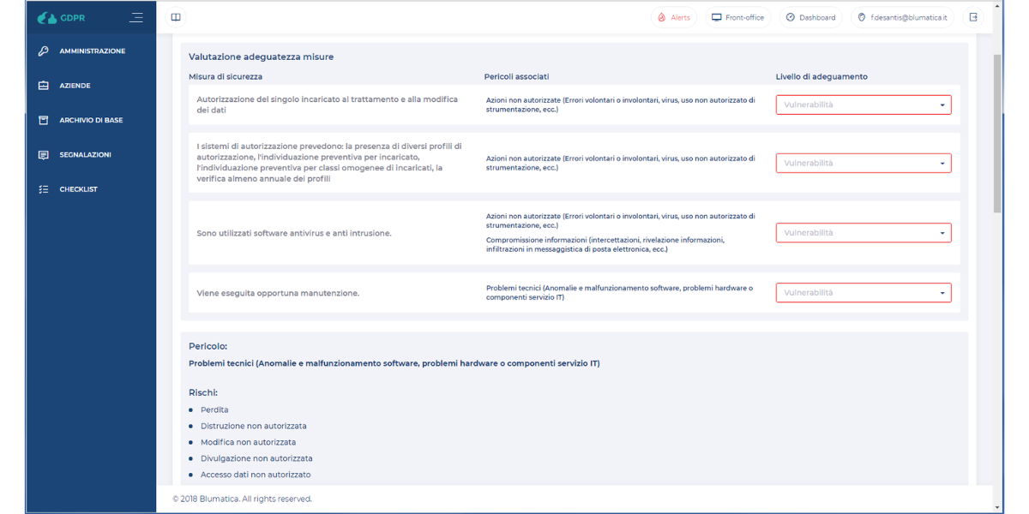Screen dimensions: 1029x514
Task: Select Archivio di Base in the sidebar
Action: (91, 121)
